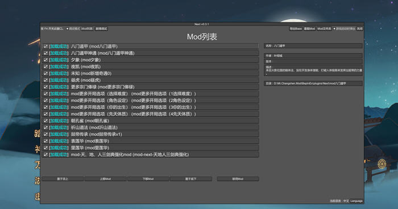Click the 重载Mod reload button
This screenshot has height=209, width=398.
(309, 29)
